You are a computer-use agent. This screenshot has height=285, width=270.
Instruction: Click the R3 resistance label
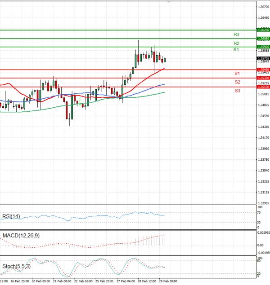coord(236,35)
